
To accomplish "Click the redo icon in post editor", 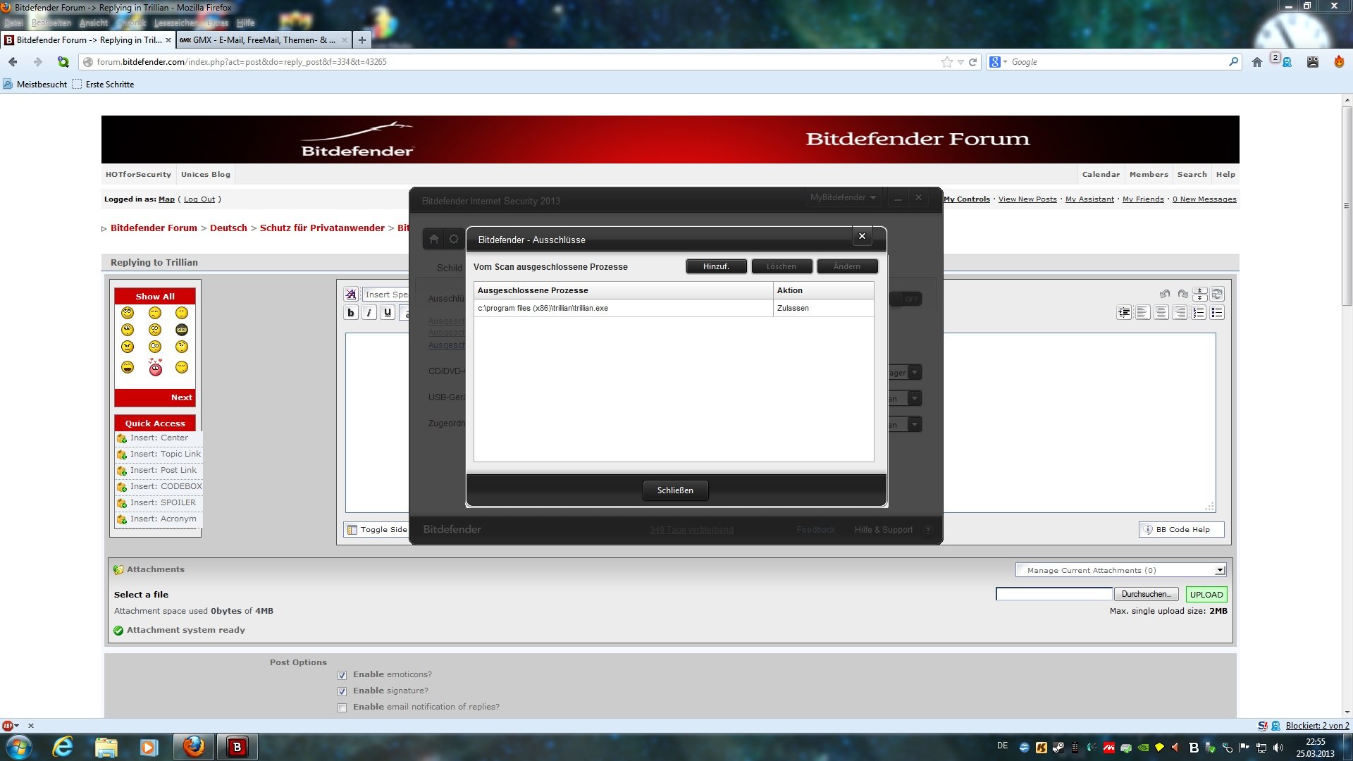I will tap(1182, 294).
